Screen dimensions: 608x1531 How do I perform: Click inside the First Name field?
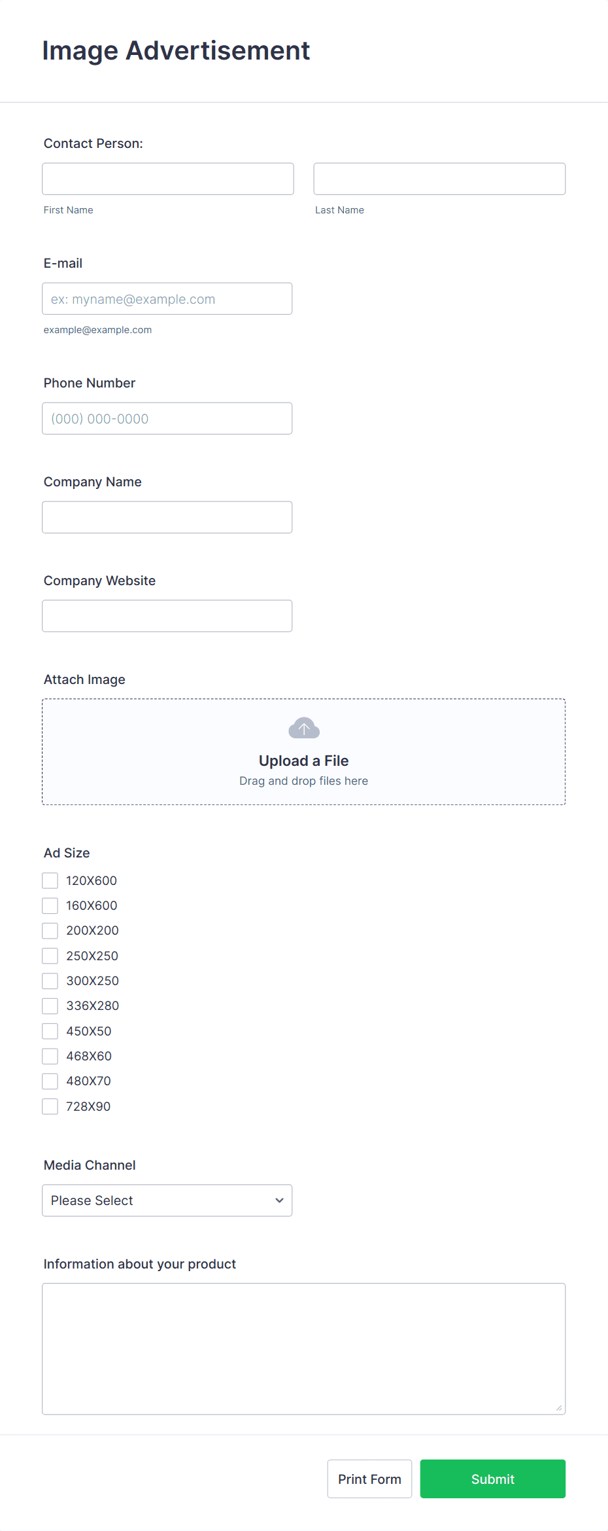[167, 178]
